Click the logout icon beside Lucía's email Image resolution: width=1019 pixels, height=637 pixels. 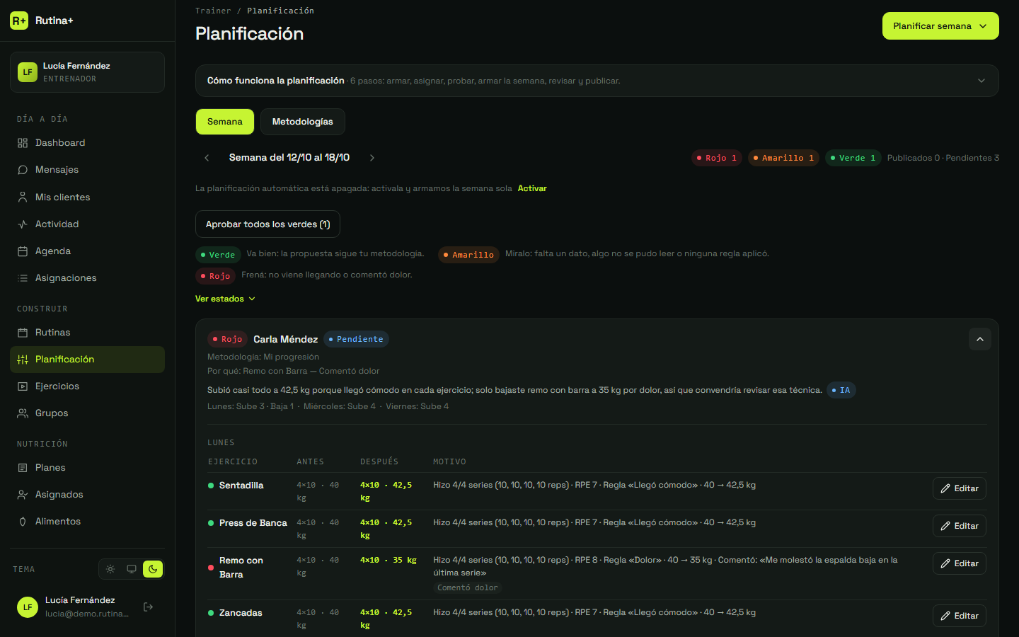148,607
